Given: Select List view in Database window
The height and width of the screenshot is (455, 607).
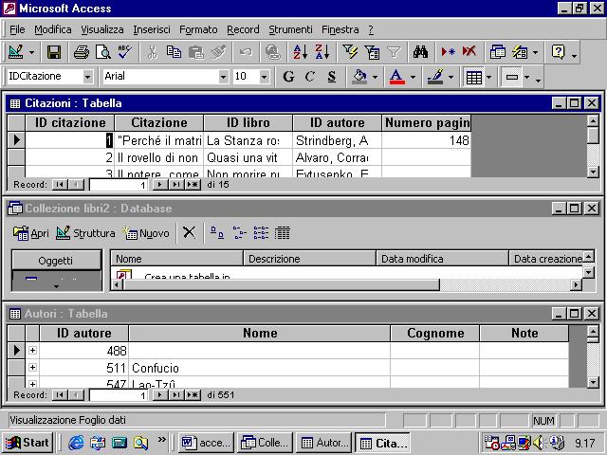Looking at the screenshot, I should click(x=261, y=233).
